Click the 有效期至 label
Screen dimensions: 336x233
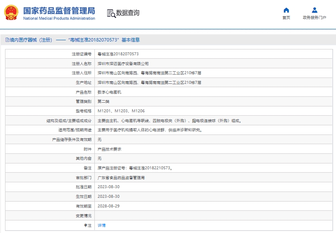tap(83, 206)
